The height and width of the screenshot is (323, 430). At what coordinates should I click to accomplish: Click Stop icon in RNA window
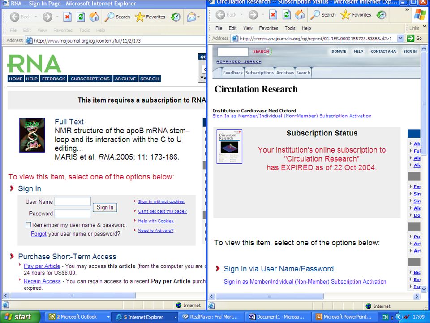(x=67, y=17)
